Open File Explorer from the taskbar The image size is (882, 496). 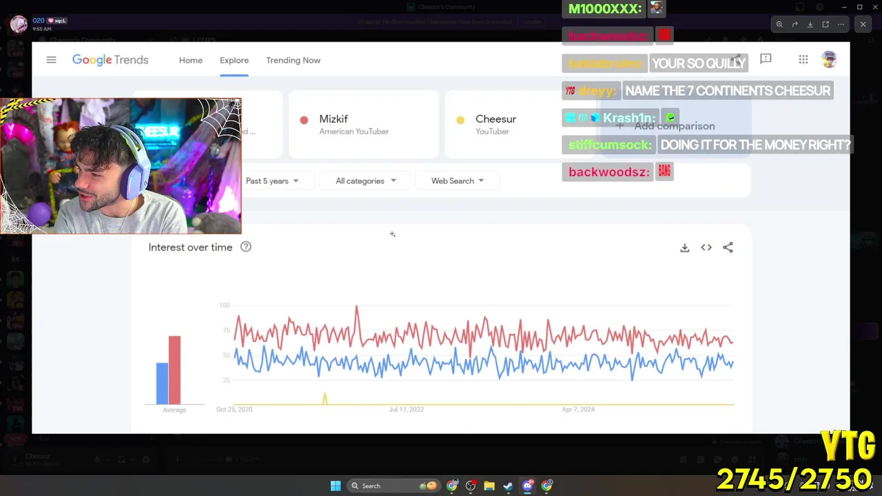[489, 486]
